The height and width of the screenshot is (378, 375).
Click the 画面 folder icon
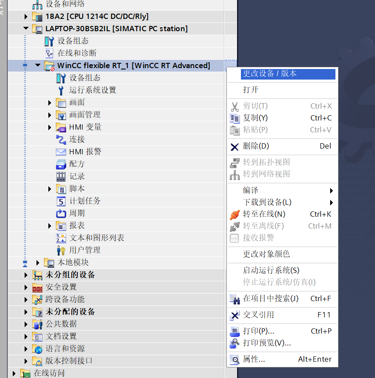(61, 103)
